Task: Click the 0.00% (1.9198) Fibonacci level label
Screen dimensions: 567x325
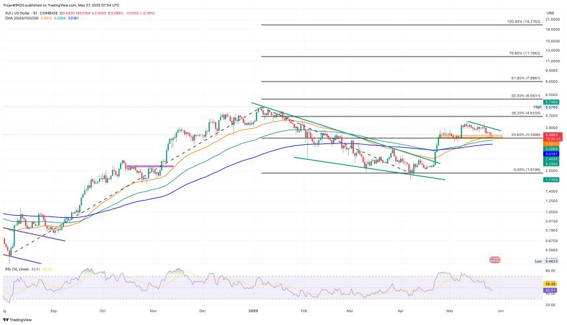Action: click(x=525, y=170)
